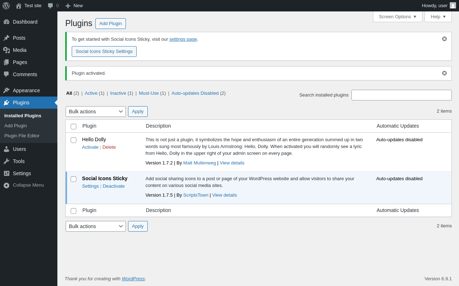
Task: Expand the Help panel
Action: click(x=438, y=16)
